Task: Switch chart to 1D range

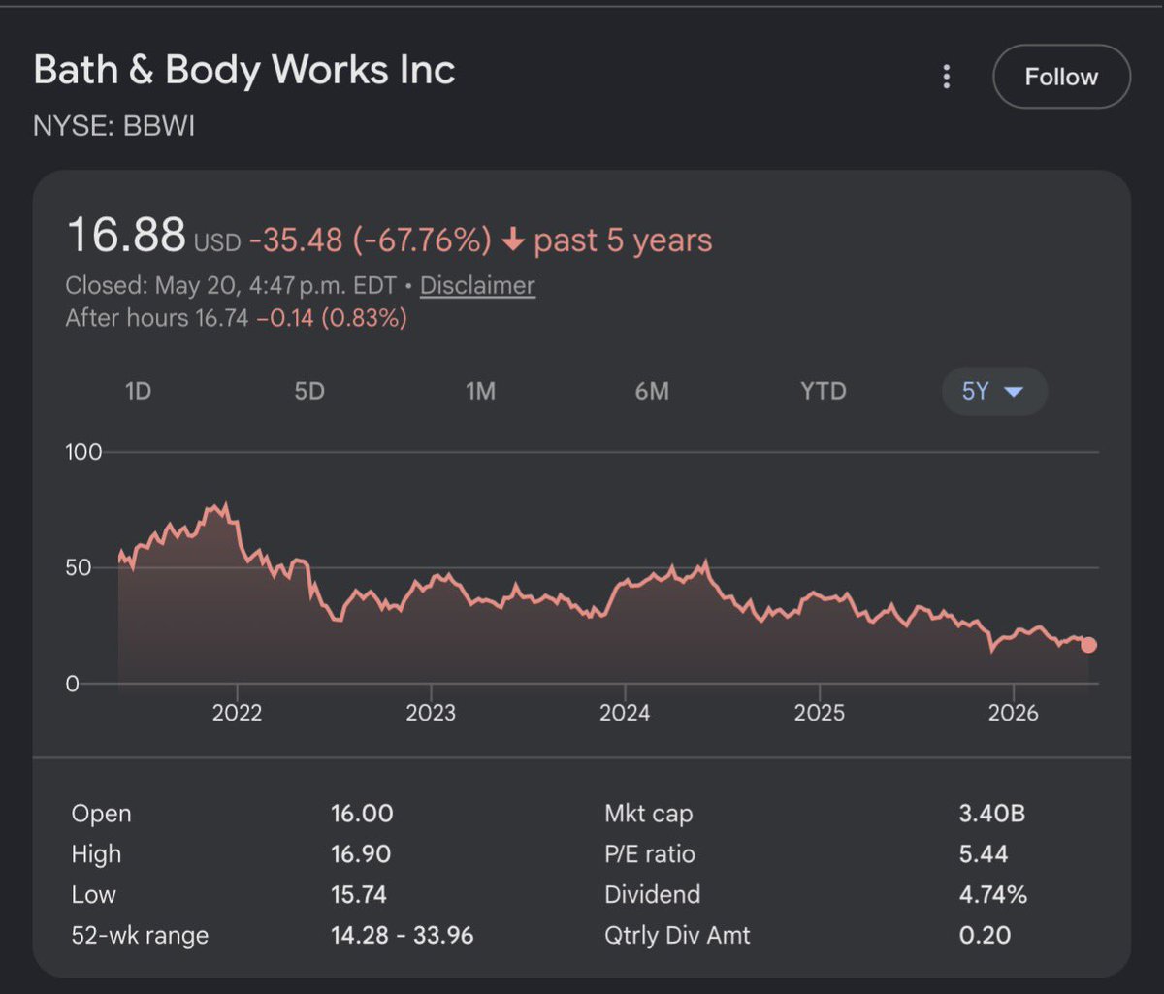Action: [139, 392]
